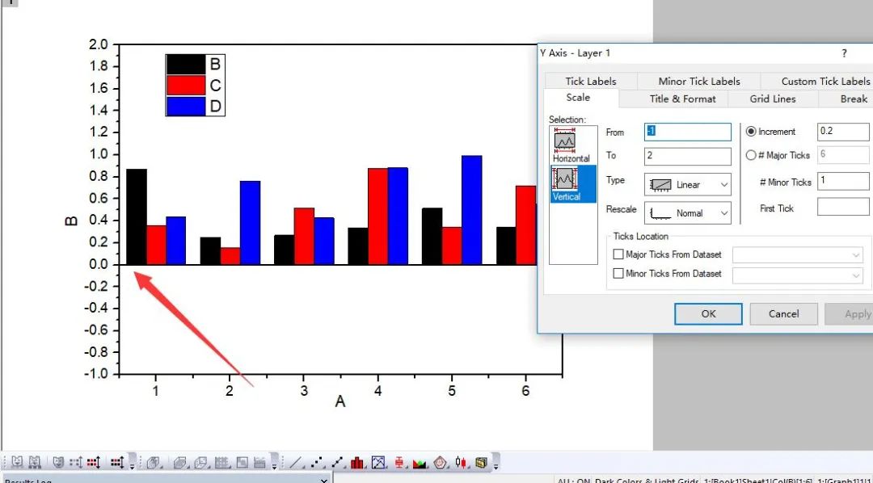Click the red bar at category 4

point(377,216)
